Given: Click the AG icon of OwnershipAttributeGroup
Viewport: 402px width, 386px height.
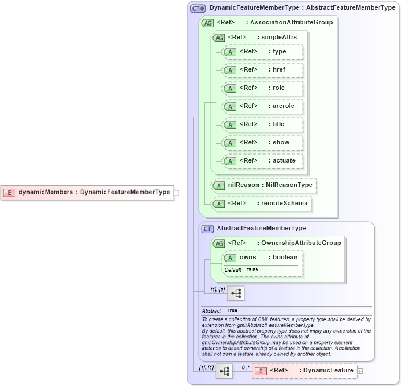Looking at the screenshot, I should tap(219, 243).
